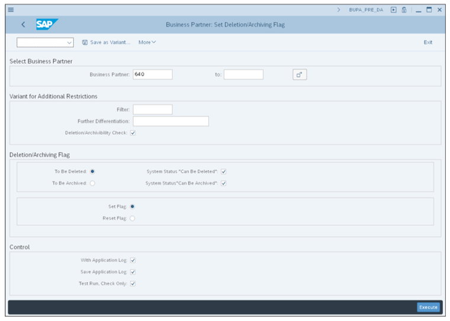Select the Set Flag radio button
The image size is (450, 321).
click(x=132, y=207)
